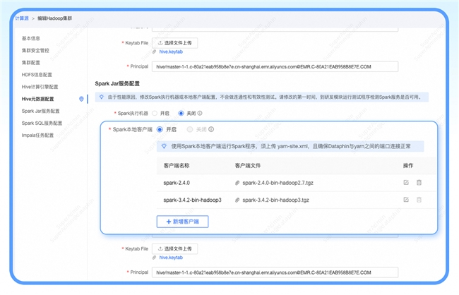Click edit icon for spark-2.4.0 client
This screenshot has width=459, height=295.
(405, 182)
